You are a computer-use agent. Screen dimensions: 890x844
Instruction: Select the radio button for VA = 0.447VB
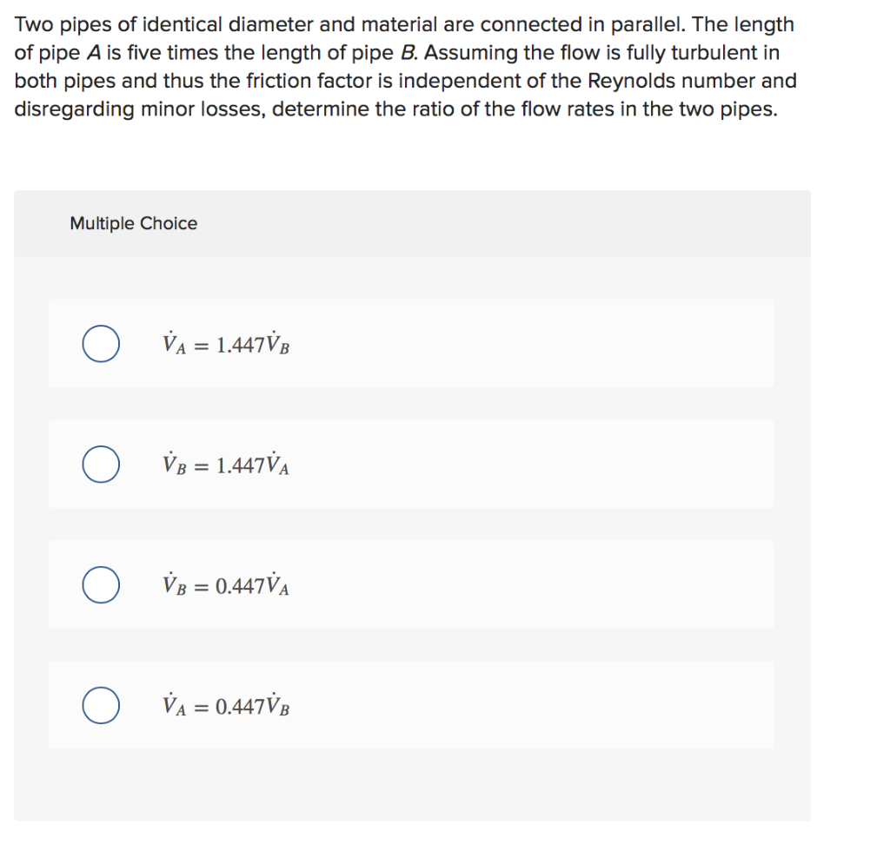pos(100,705)
